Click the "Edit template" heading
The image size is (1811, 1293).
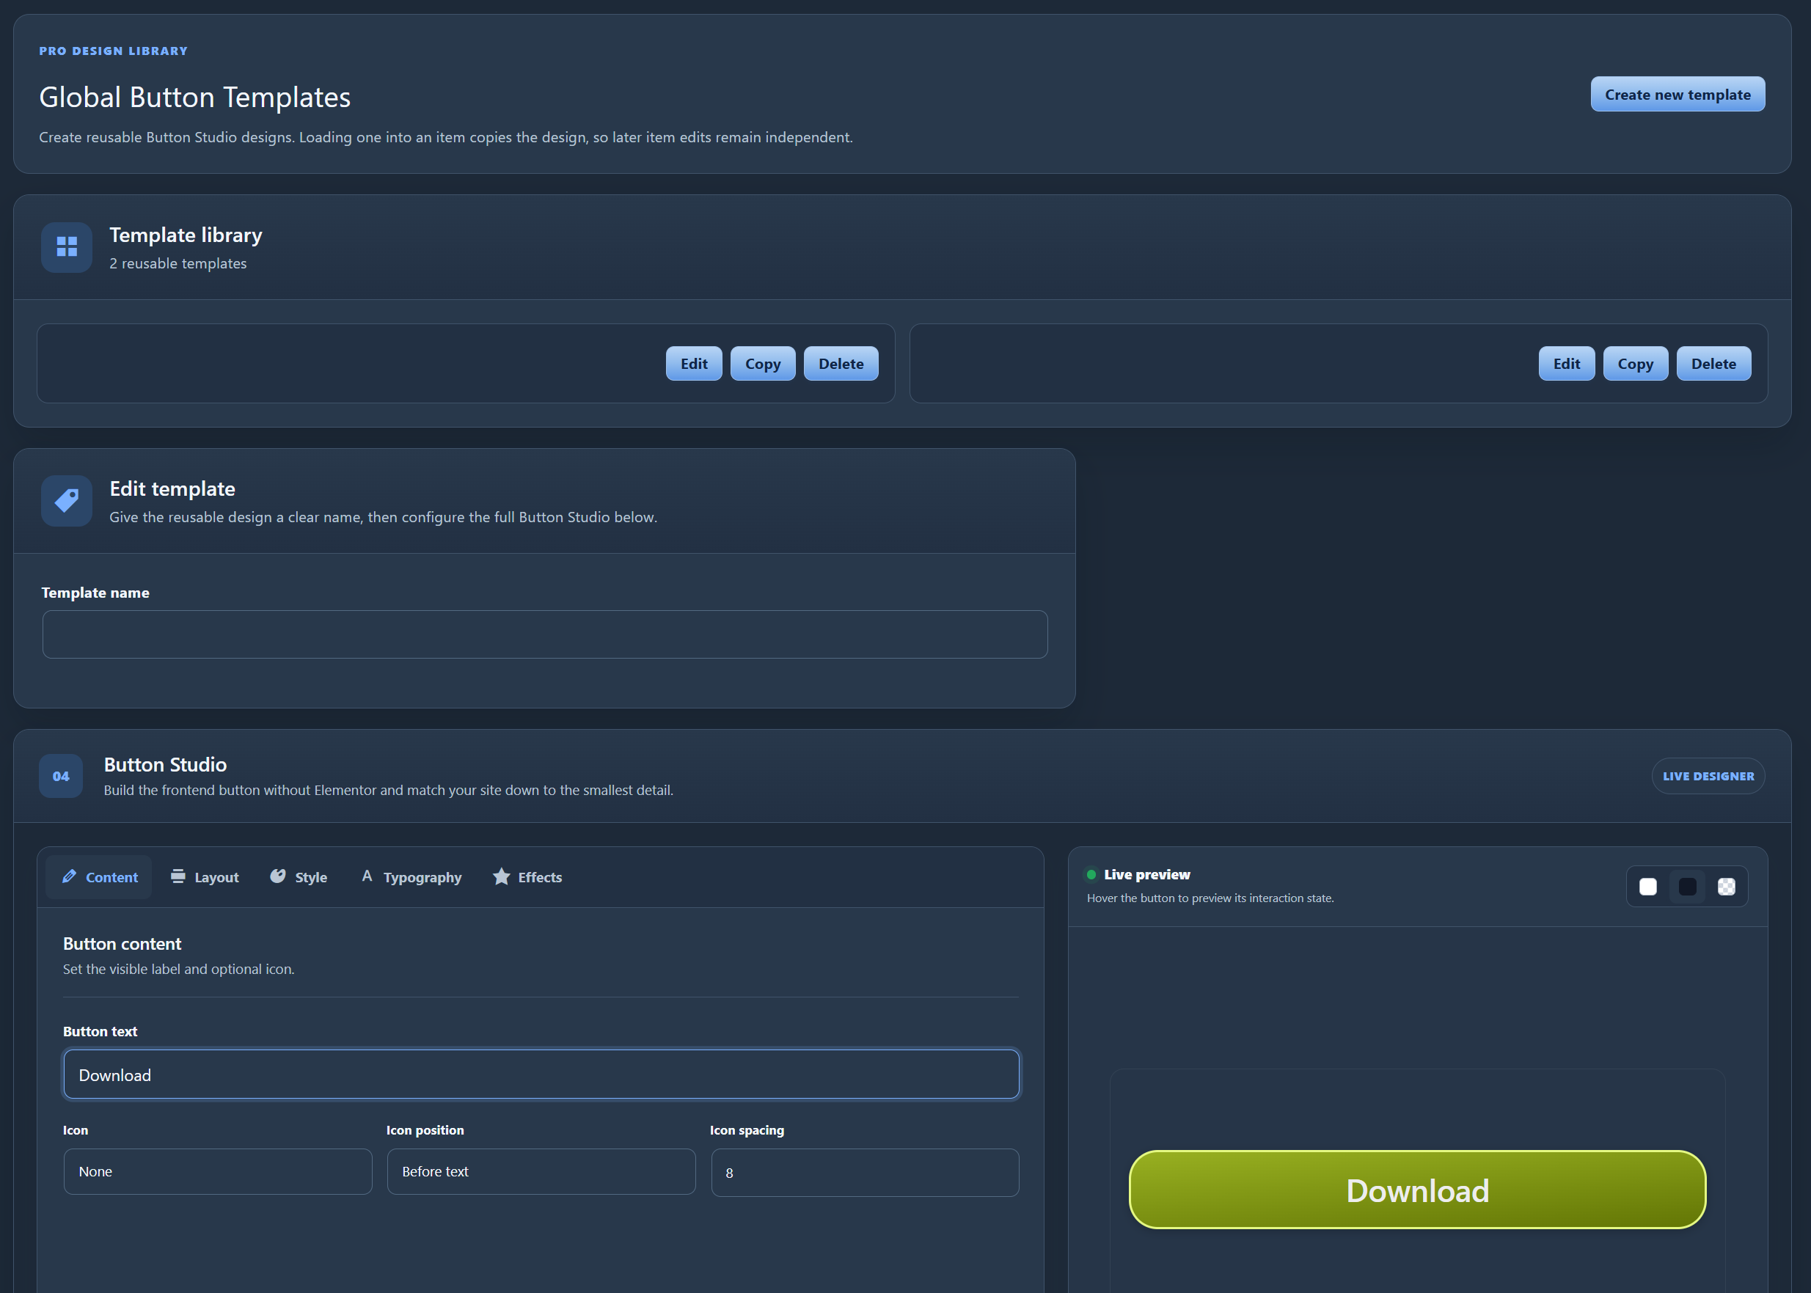tap(172, 489)
